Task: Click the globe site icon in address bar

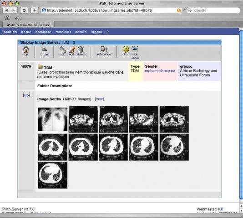Action: pyautogui.click(x=44, y=10)
